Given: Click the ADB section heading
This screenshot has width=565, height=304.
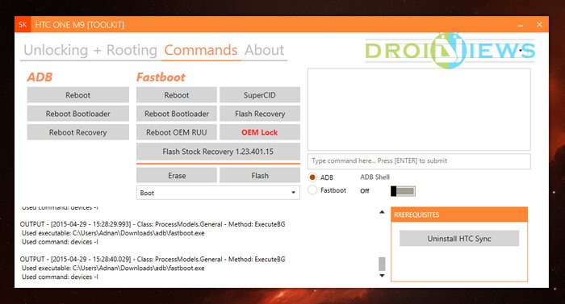Looking at the screenshot, I should 40,77.
